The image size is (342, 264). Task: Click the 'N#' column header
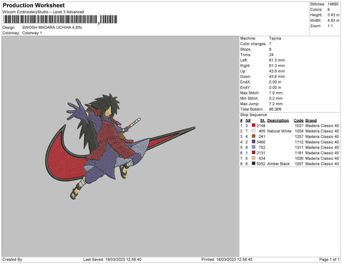tap(248, 121)
